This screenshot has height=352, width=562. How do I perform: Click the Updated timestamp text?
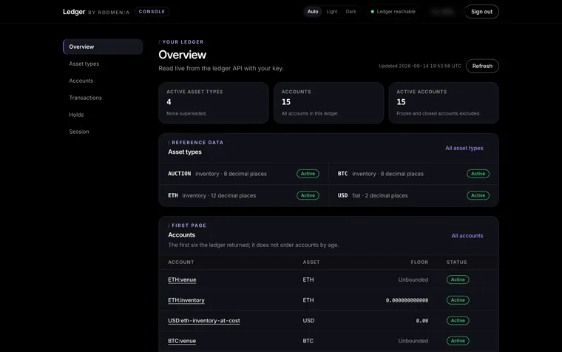(420, 66)
